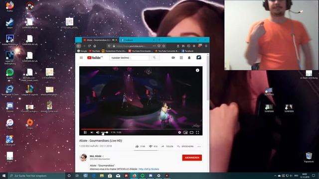Click taskbar search box
Image resolution: width=319 pixels, height=179 pixels.
point(36,176)
